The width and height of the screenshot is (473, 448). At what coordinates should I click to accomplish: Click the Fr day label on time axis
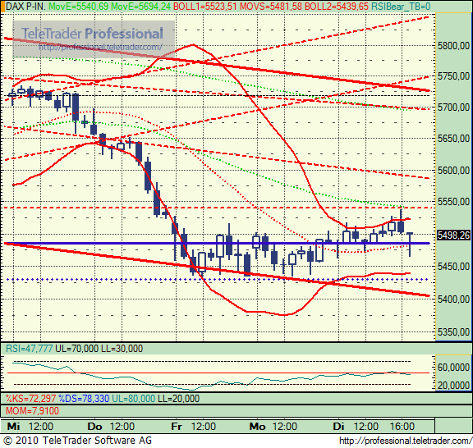pyautogui.click(x=177, y=427)
